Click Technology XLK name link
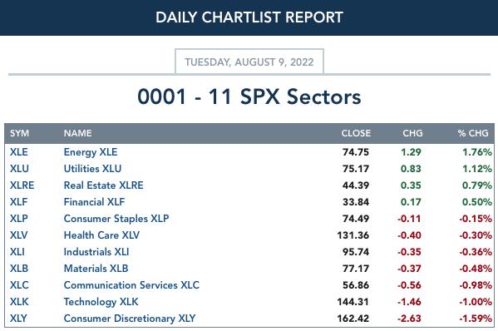 click(x=101, y=302)
